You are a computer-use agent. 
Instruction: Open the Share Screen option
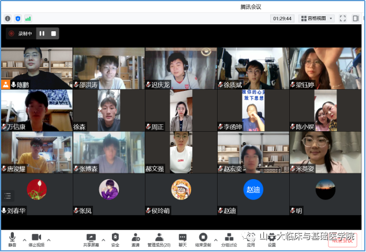click(x=91, y=239)
